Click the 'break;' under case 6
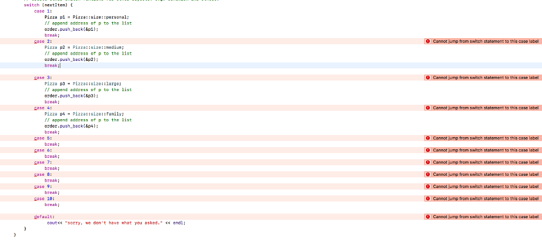Viewport: 542px width, 242px height. pos(52,156)
